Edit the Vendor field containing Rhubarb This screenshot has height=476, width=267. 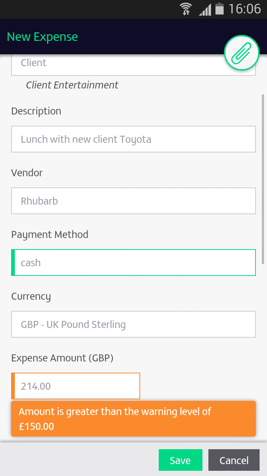pyautogui.click(x=133, y=201)
